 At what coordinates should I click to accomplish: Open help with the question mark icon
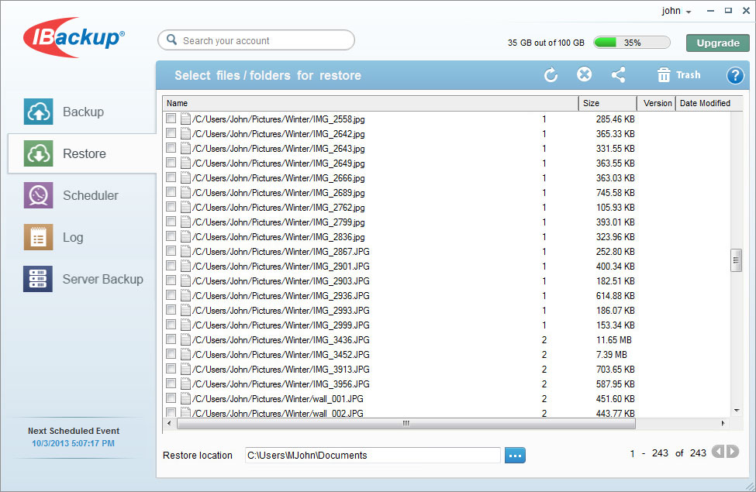tap(734, 75)
